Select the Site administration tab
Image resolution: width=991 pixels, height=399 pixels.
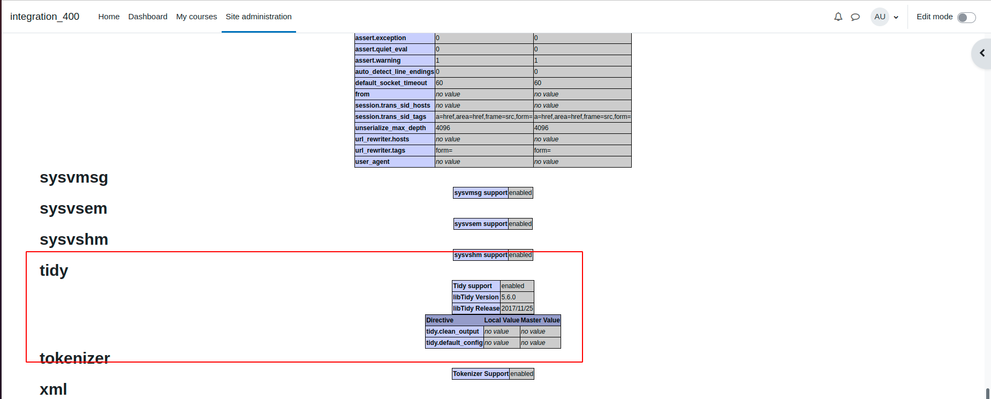point(259,17)
